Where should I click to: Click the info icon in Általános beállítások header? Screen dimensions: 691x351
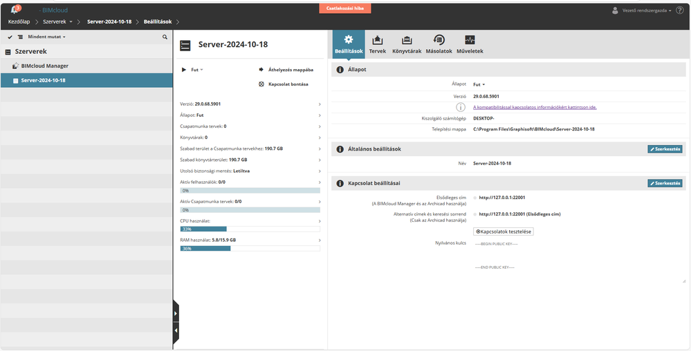pos(340,149)
